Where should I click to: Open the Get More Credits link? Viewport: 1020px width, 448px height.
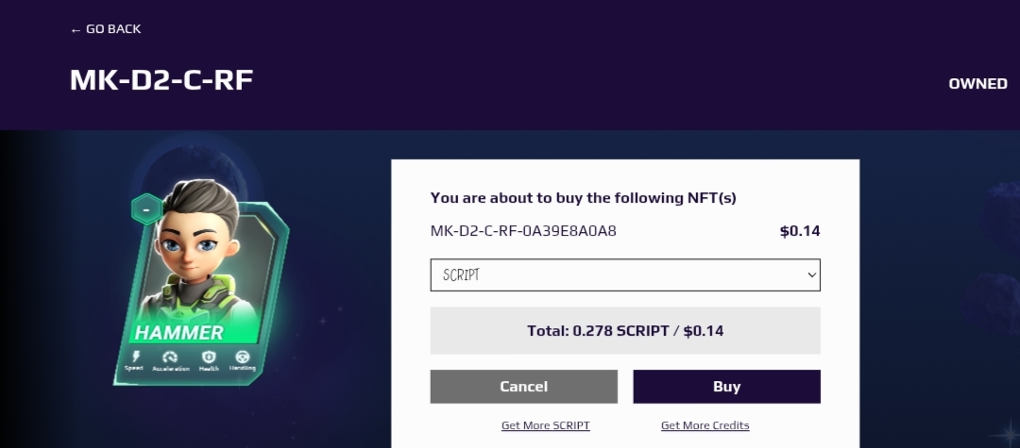point(705,425)
